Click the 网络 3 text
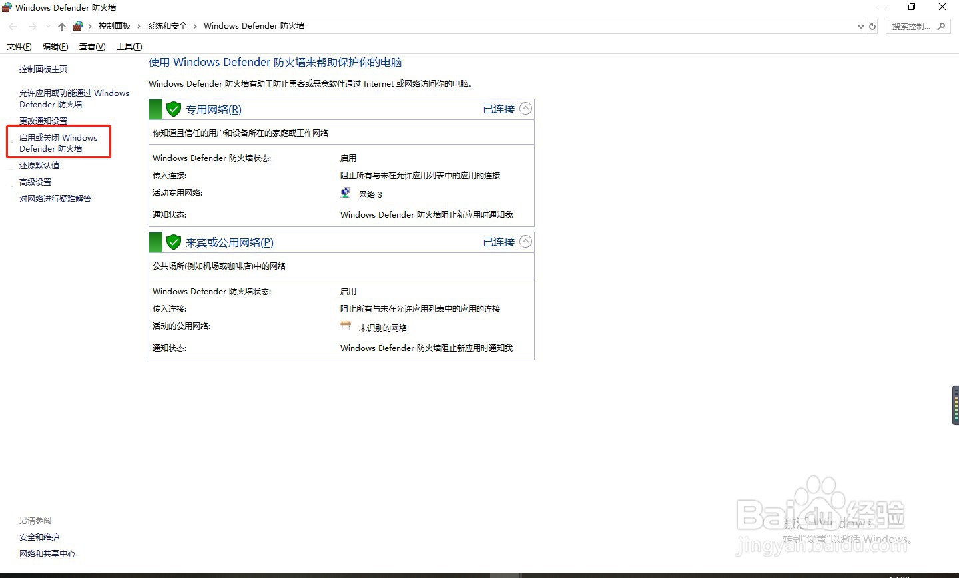Viewport: 959px width, 578px height. (370, 195)
